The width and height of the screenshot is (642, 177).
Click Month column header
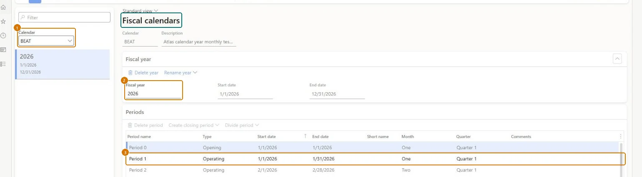pos(408,136)
